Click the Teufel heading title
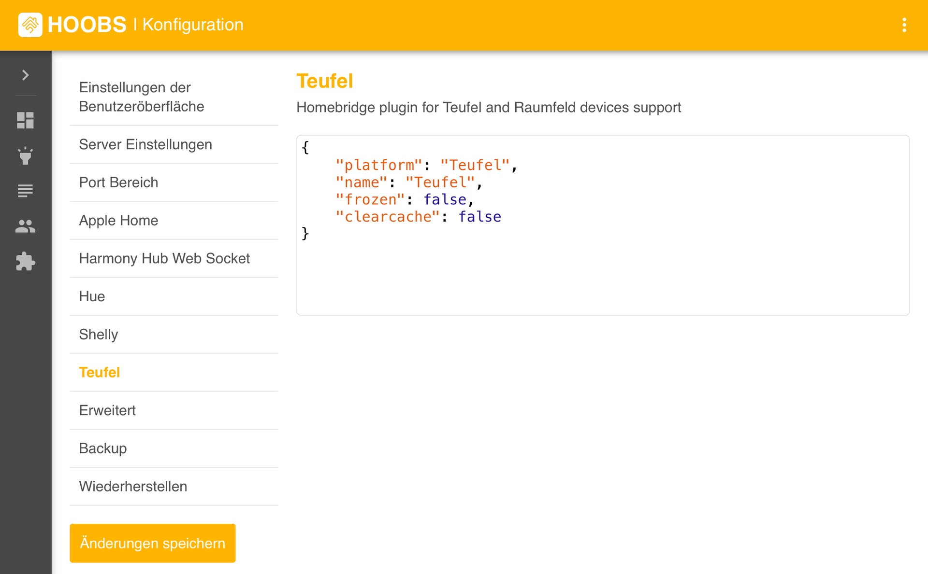The image size is (928, 574). tap(325, 81)
